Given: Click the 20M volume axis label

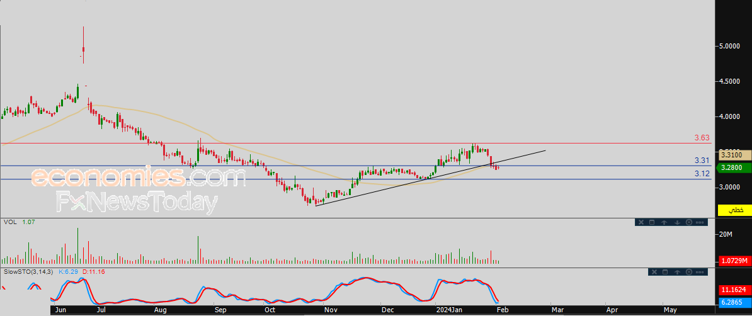Looking at the screenshot, I should (726, 234).
